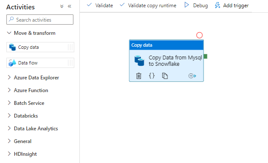Clone the activity using the copy icon
Screen dimensions: 268x163
165,76
